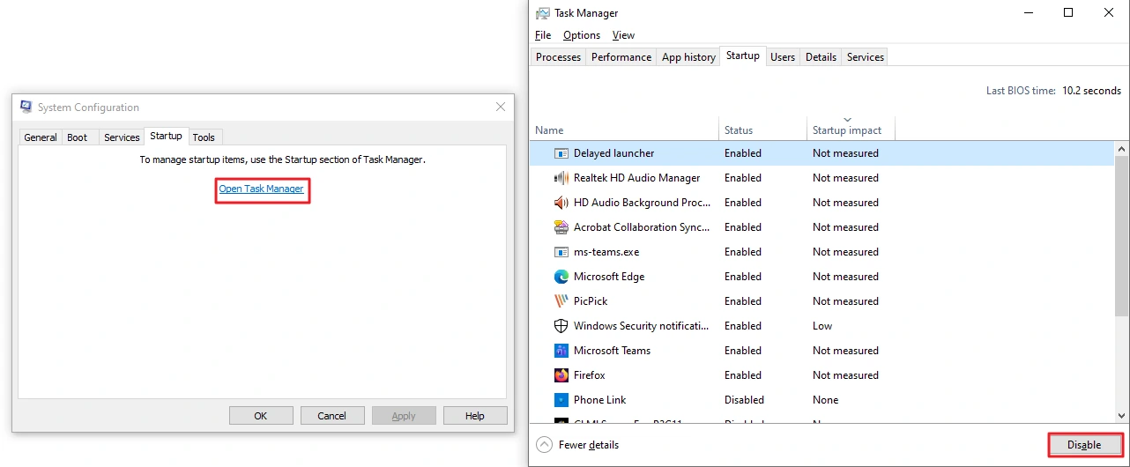1130x467 pixels.
Task: Open the Boot tab in System Configuration
Action: (78, 137)
